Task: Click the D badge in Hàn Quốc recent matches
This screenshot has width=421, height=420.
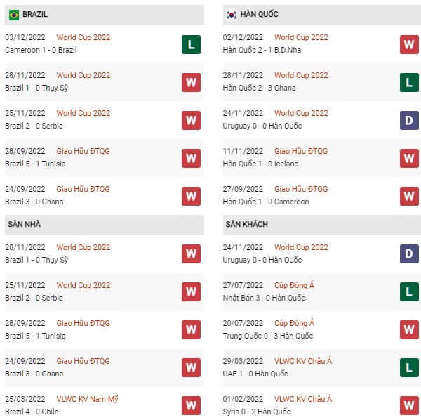Action: point(409,120)
